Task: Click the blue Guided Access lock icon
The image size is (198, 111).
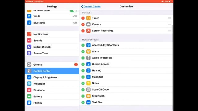Action: pos(88,64)
